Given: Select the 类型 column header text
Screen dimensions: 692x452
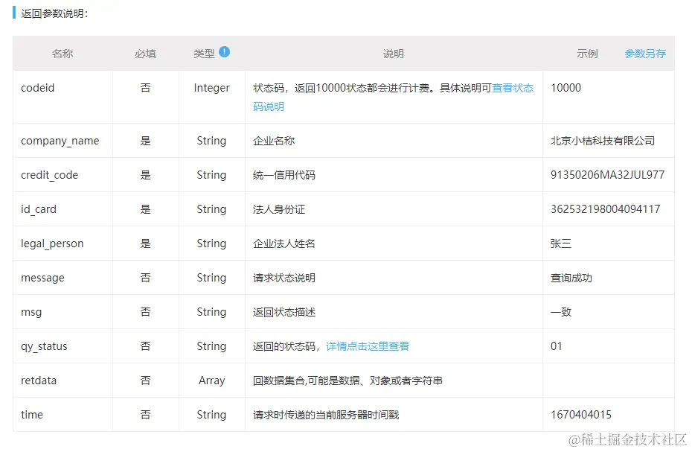Looking at the screenshot, I should (x=204, y=54).
